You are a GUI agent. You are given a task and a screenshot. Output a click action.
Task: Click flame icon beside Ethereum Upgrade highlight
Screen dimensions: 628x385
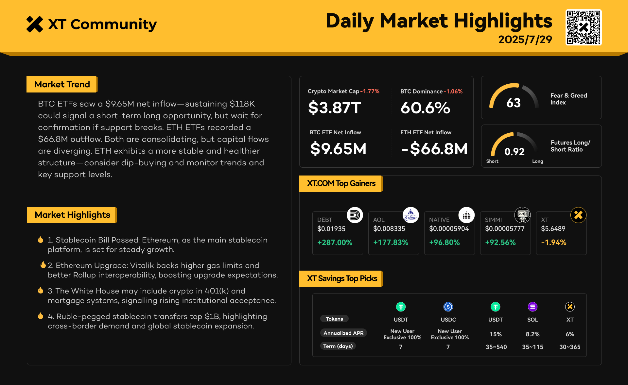(x=43, y=265)
